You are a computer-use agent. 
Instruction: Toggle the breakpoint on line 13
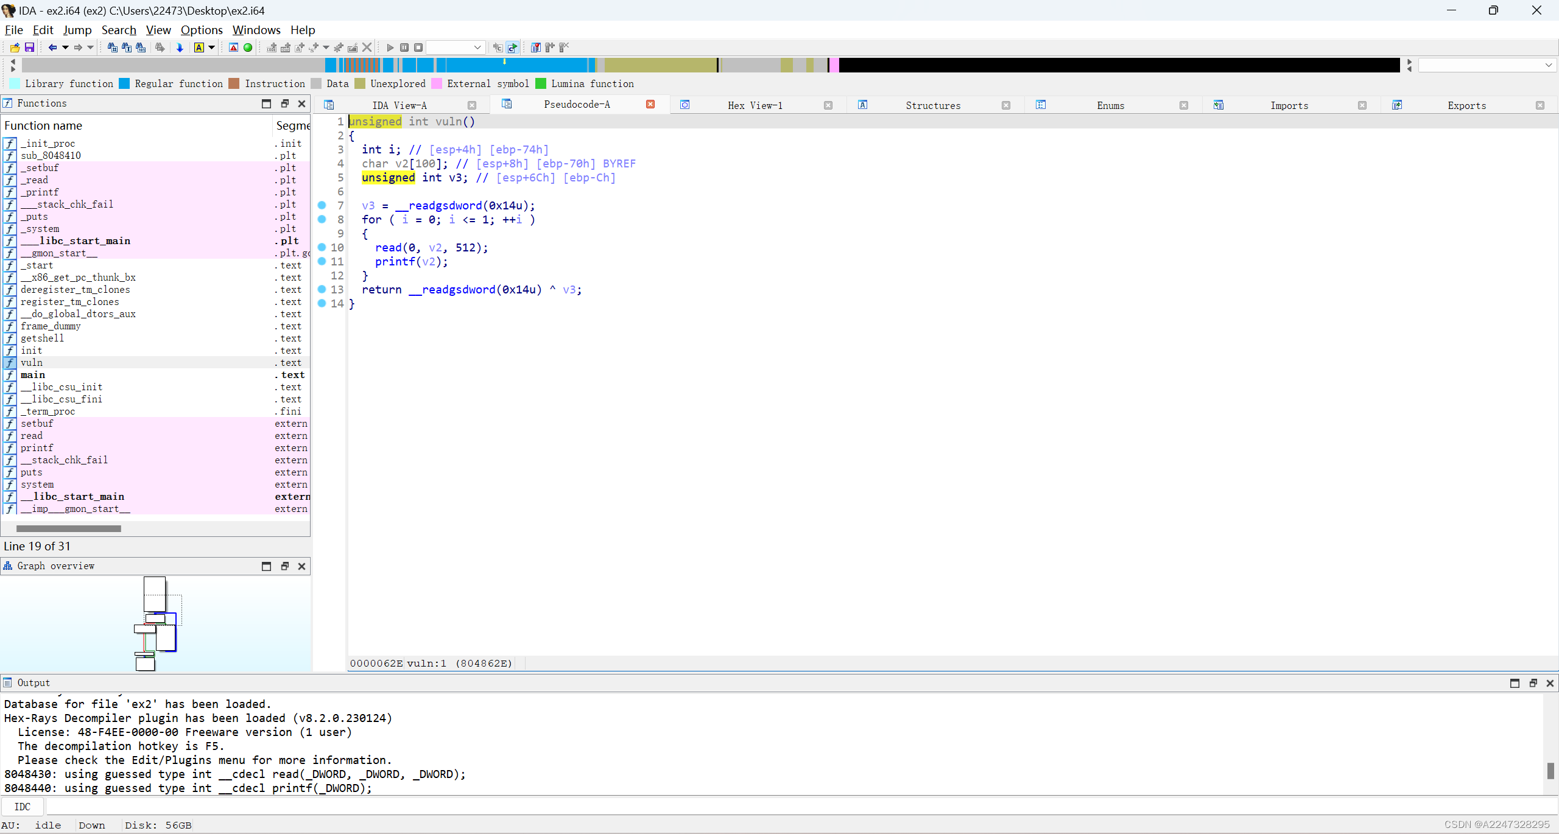coord(322,289)
